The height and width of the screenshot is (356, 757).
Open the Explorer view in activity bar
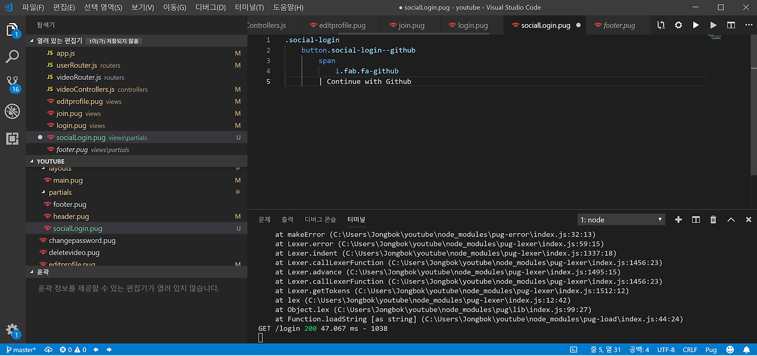[12, 30]
